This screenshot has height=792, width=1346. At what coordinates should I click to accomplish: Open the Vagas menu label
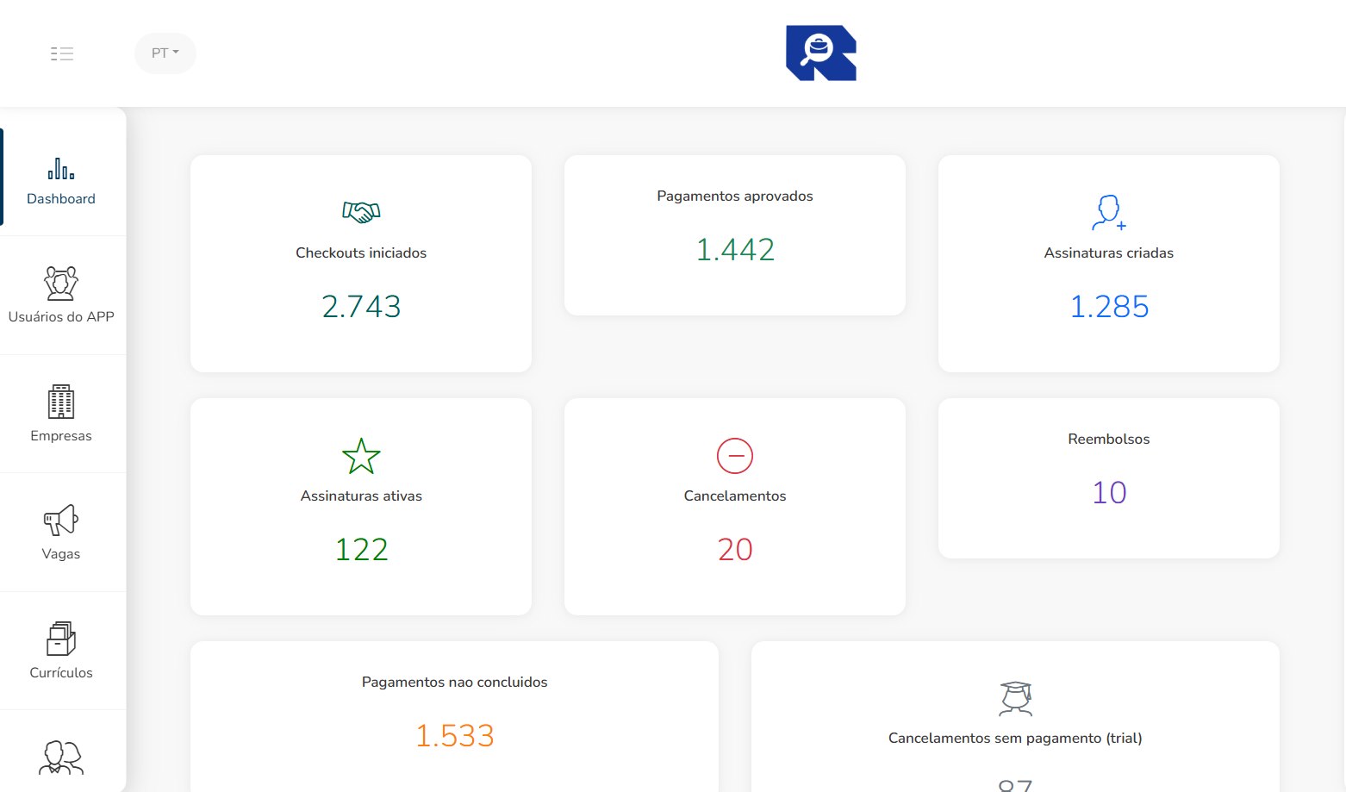coord(61,553)
